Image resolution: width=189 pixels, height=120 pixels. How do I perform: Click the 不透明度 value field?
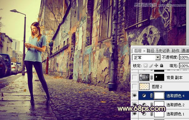pos(184,57)
